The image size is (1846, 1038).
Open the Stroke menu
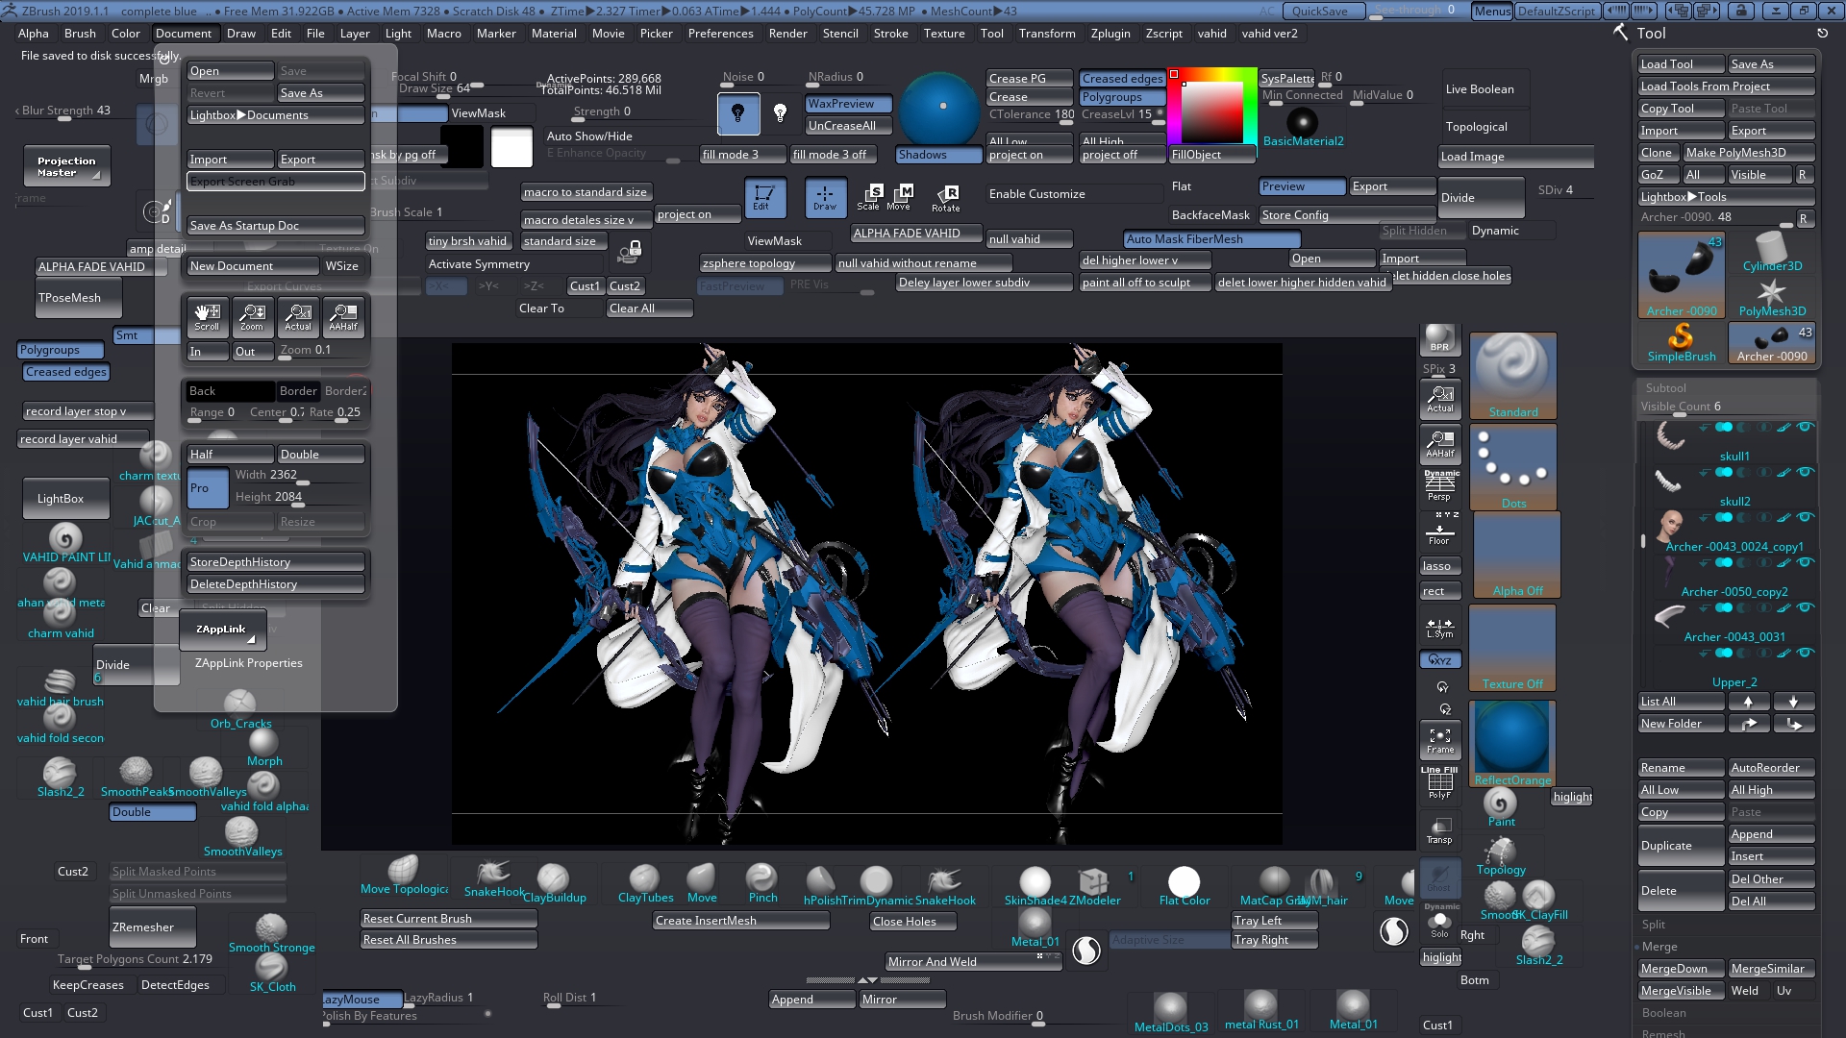890,34
